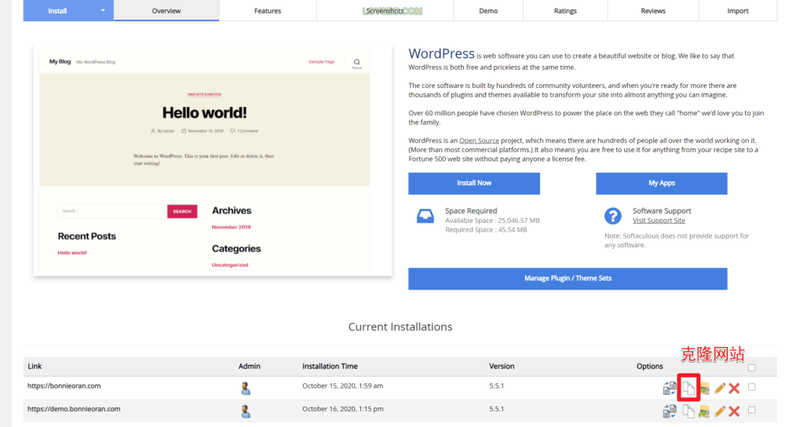This screenshot has width=785, height=427.
Task: Create staging for demo.bonnieoran.com installation
Action: click(x=670, y=411)
